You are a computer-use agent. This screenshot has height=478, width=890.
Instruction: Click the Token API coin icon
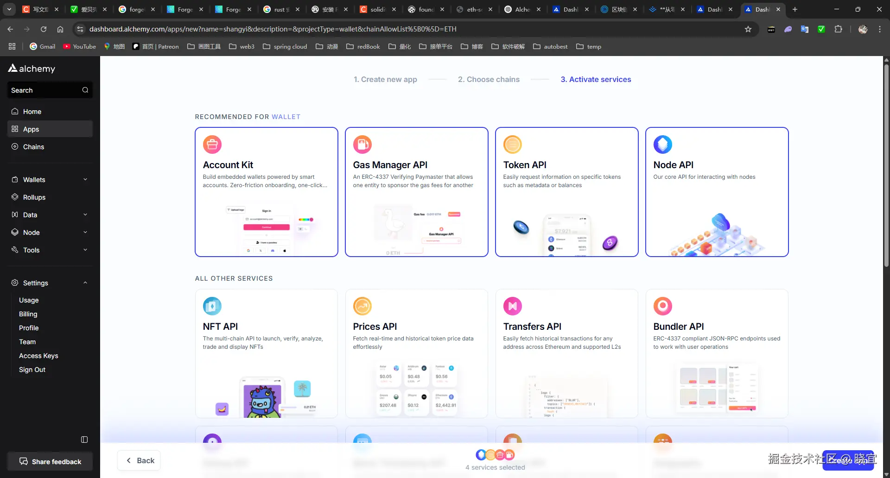(x=513, y=145)
